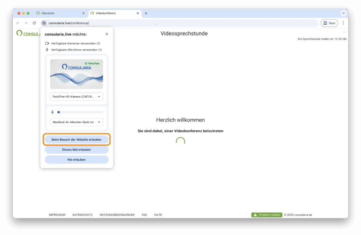Select the Videokonferenz tab

111,13
